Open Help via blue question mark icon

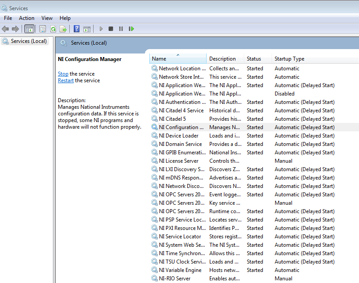point(77,29)
